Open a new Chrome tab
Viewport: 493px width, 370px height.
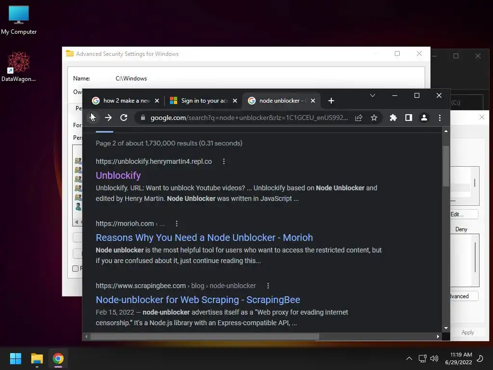[x=331, y=101]
